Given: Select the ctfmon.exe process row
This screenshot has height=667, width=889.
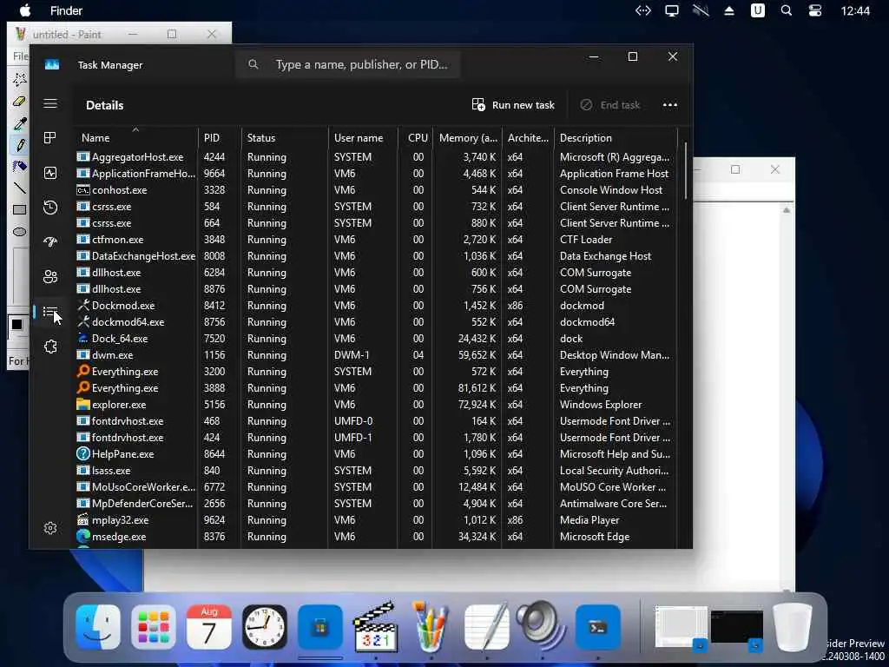Looking at the screenshot, I should pyautogui.click(x=376, y=240).
